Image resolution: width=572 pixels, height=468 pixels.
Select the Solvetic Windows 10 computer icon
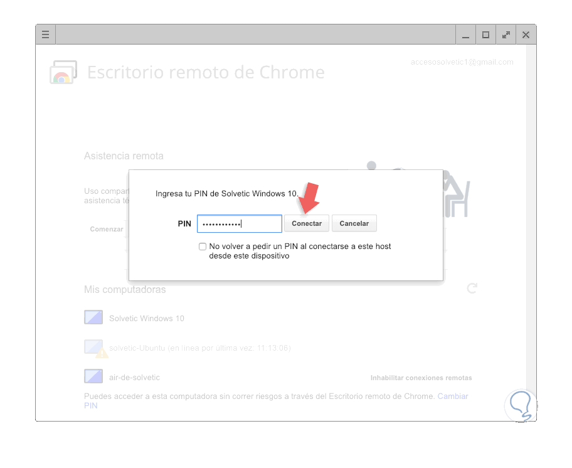click(x=93, y=317)
